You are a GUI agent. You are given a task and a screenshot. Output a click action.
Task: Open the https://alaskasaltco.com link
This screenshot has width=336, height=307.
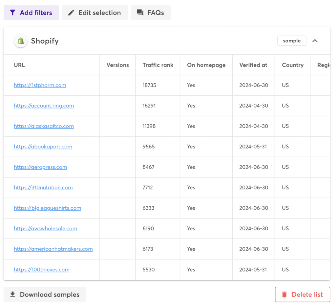click(x=44, y=126)
